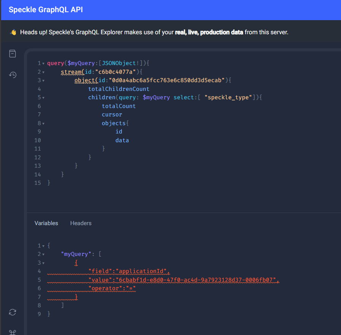Screen dimensions: 341x335
Task: Collapse the object block fold arrow
Action: coord(43,81)
